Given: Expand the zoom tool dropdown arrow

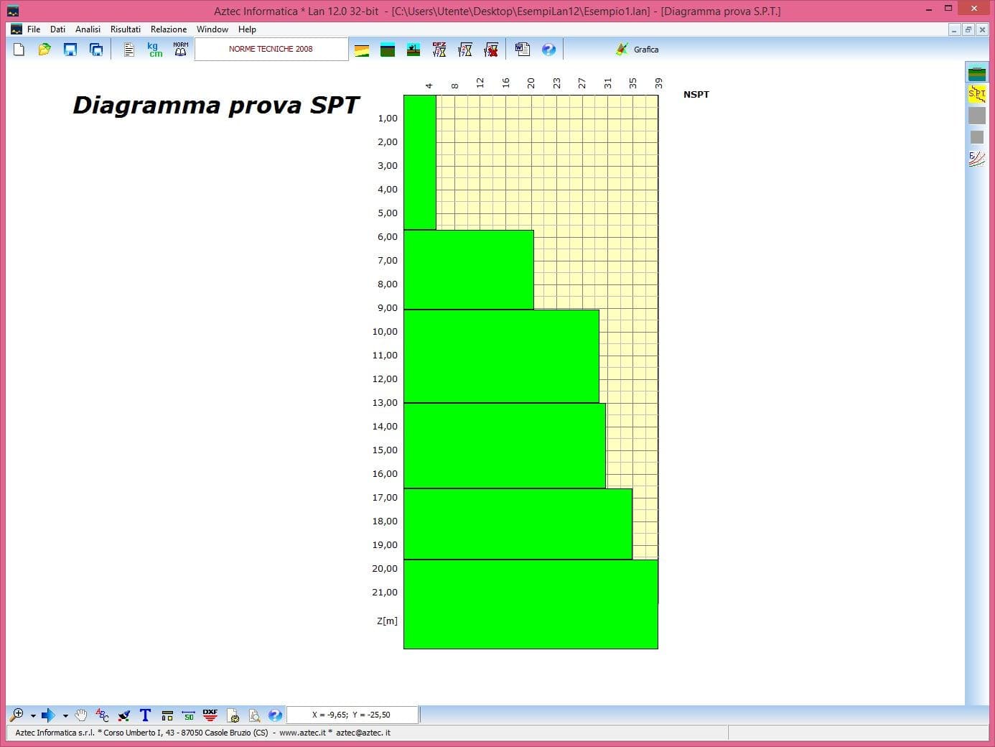Looking at the screenshot, I should tap(33, 715).
